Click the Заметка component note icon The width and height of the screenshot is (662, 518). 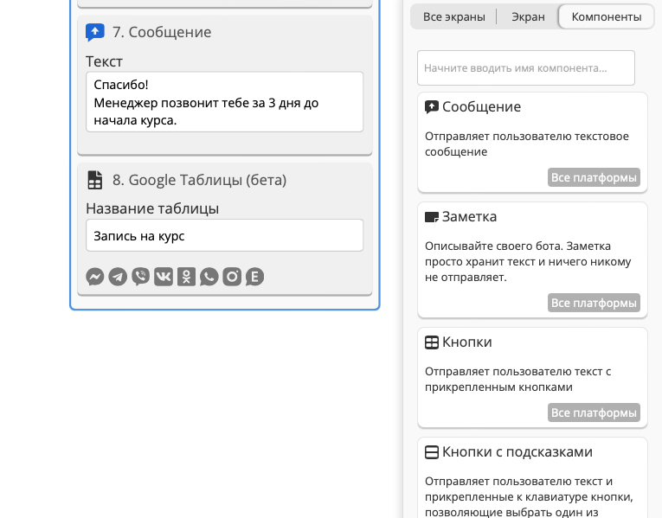point(432,217)
